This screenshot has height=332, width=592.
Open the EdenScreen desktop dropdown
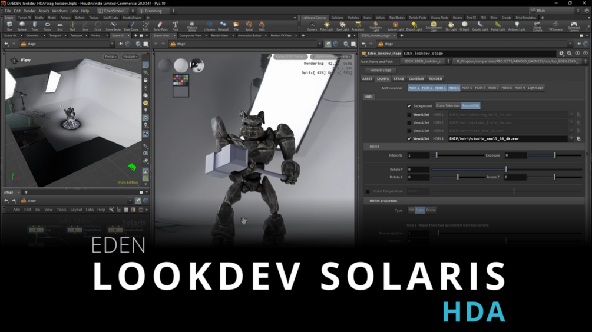click(116, 11)
